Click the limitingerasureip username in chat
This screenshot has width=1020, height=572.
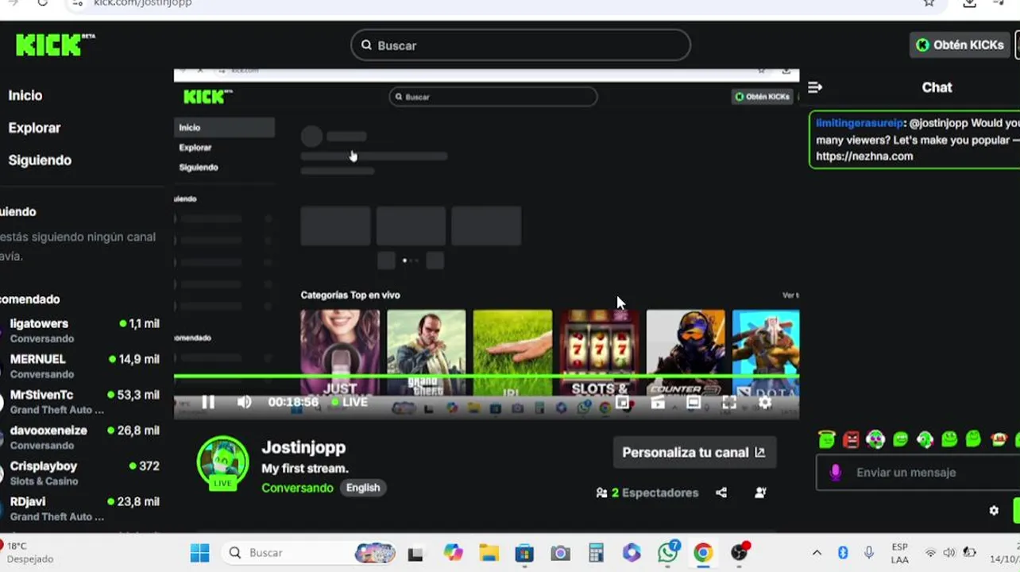pos(860,123)
